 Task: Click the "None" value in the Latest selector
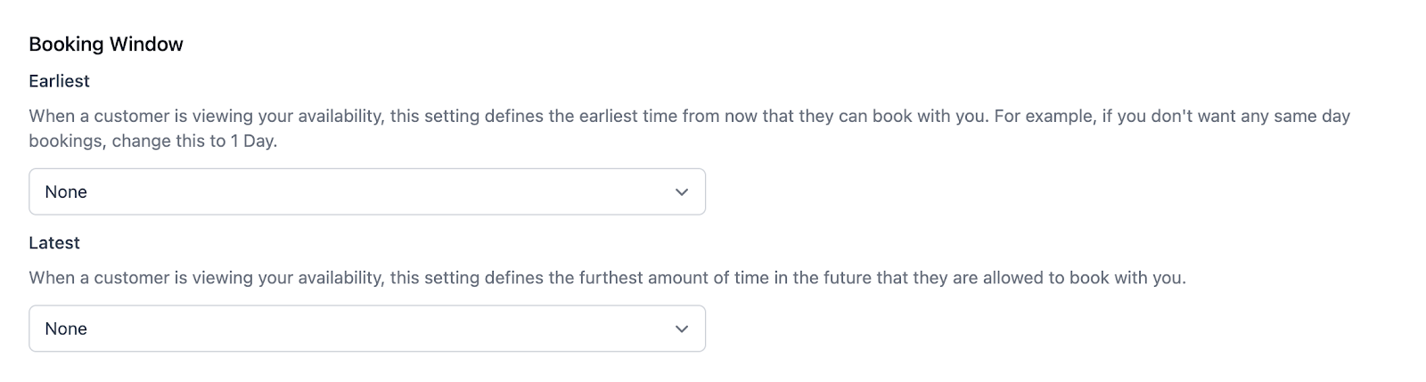[x=66, y=329]
